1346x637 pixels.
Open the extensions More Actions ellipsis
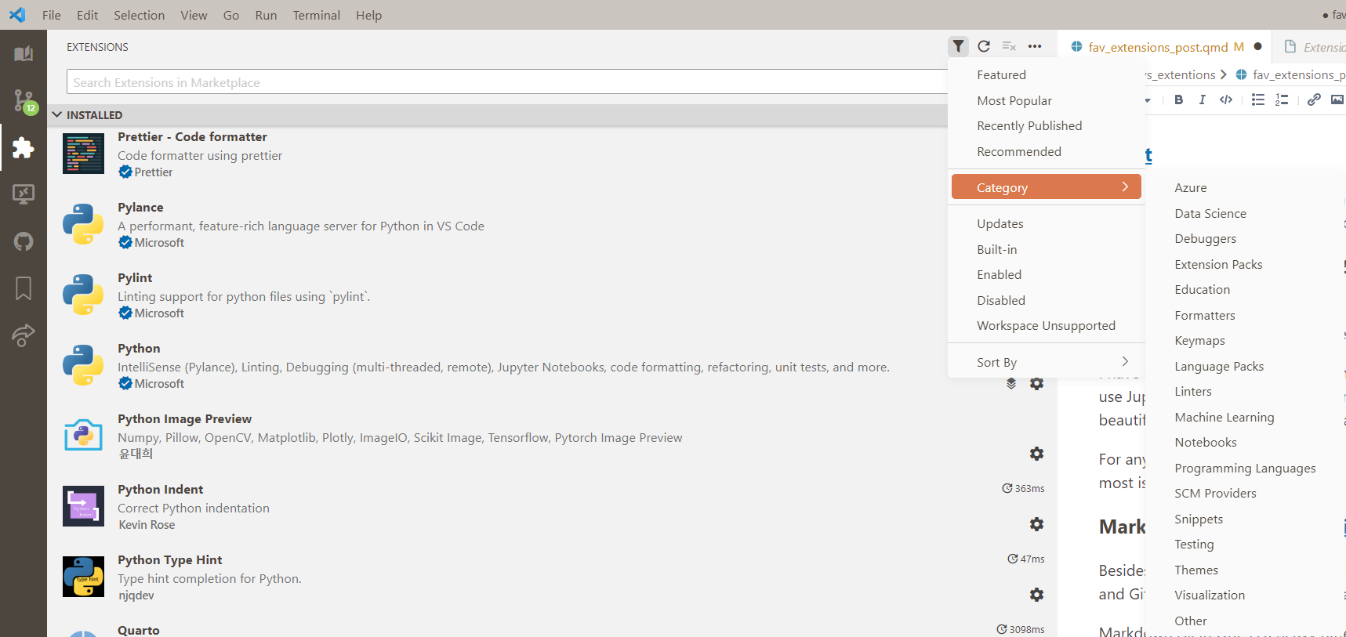1035,46
